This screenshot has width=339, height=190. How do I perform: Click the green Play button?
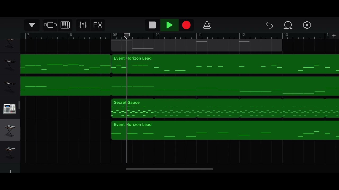tap(169, 25)
